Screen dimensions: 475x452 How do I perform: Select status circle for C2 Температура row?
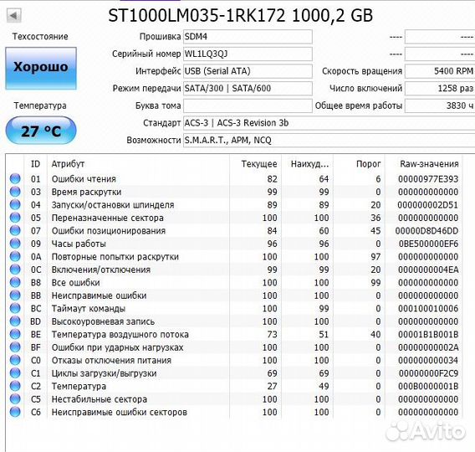[15, 386]
